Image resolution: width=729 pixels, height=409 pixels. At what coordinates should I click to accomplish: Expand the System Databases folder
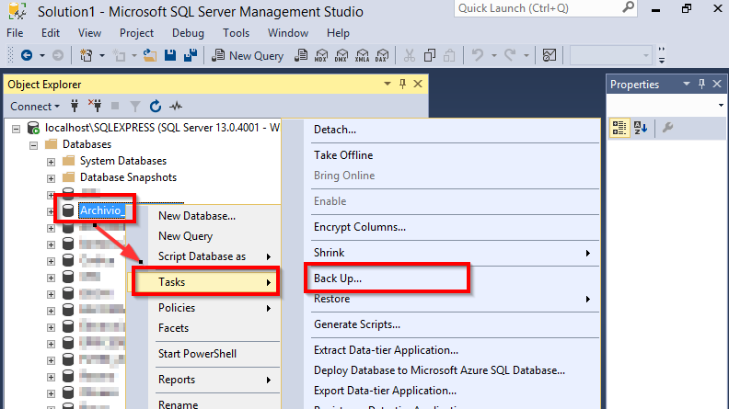click(51, 162)
